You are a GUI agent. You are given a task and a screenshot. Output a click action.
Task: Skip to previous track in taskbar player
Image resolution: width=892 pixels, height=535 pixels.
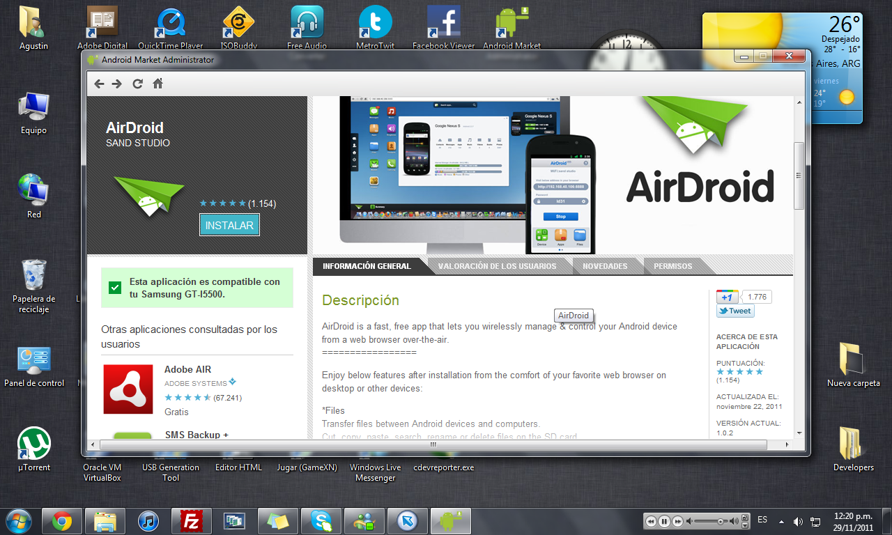pos(651,521)
